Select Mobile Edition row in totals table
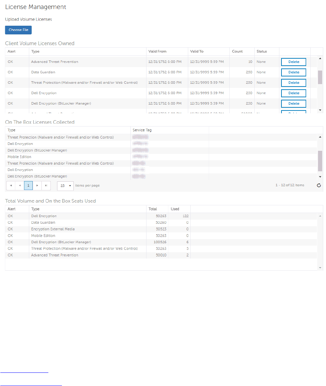This screenshot has width=326, height=386. [x=161, y=236]
